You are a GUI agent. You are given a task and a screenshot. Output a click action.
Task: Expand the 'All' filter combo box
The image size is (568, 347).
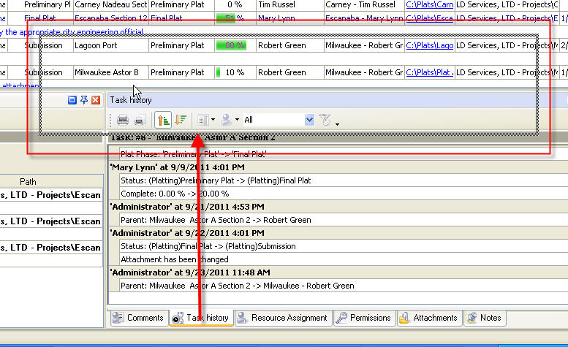coord(309,120)
